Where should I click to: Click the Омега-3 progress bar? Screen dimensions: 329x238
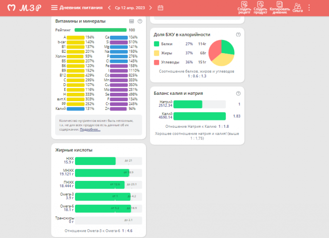point(103,196)
